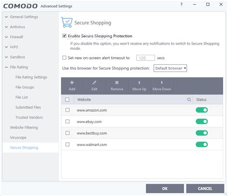Expand the General Settings chevron
This screenshot has height=196, width=228.
[x=6, y=17]
